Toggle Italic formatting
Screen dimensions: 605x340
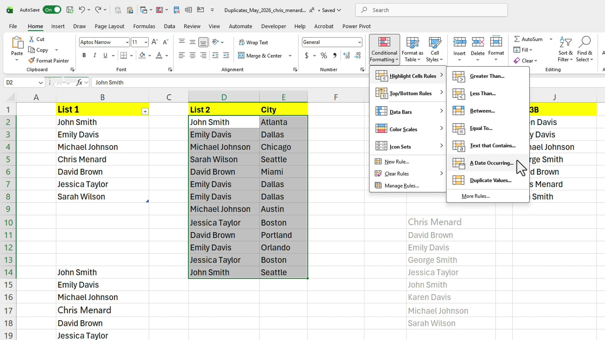pos(95,55)
